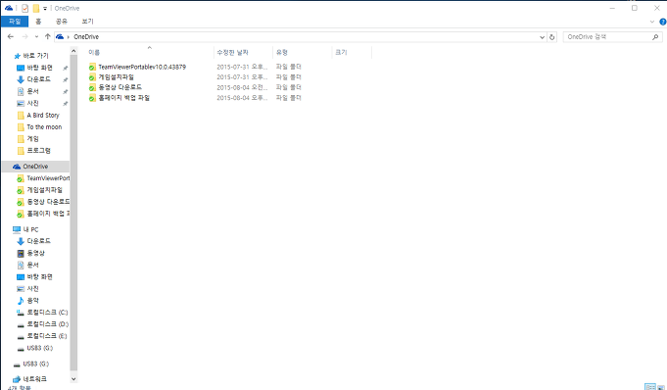This screenshot has width=667, height=390.
Task: Open the 게임 folder in sidebar
Action: pyautogui.click(x=32, y=139)
